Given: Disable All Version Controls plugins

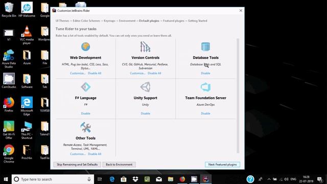Looking at the screenshot, I should click(x=154, y=73).
